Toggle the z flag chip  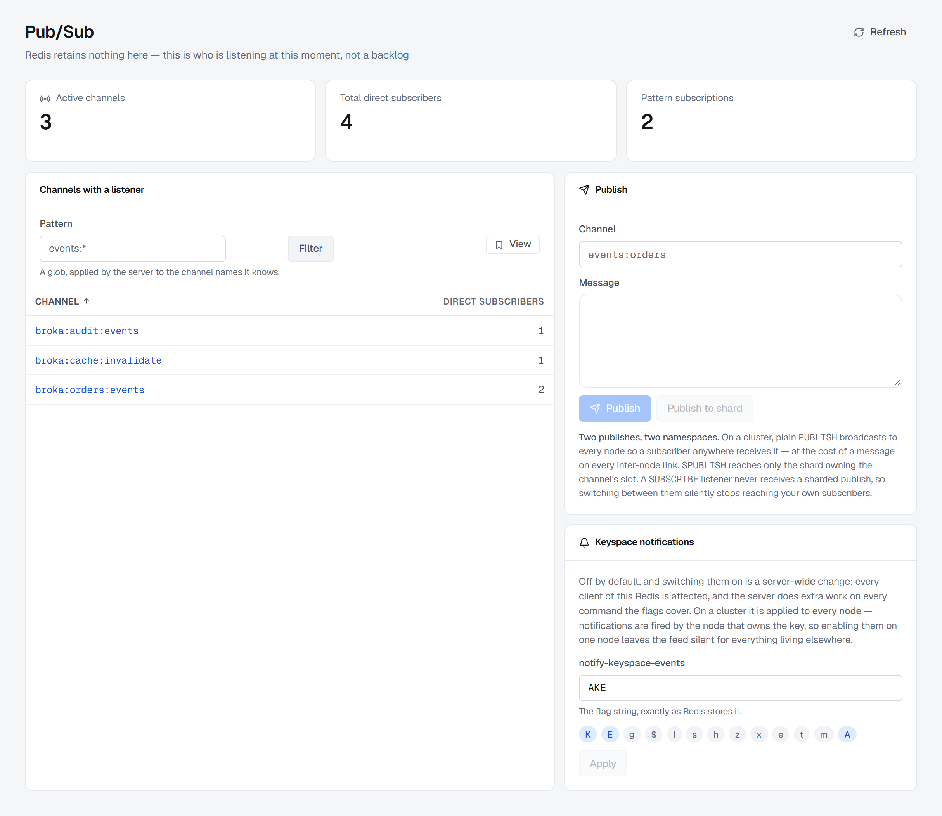(737, 735)
